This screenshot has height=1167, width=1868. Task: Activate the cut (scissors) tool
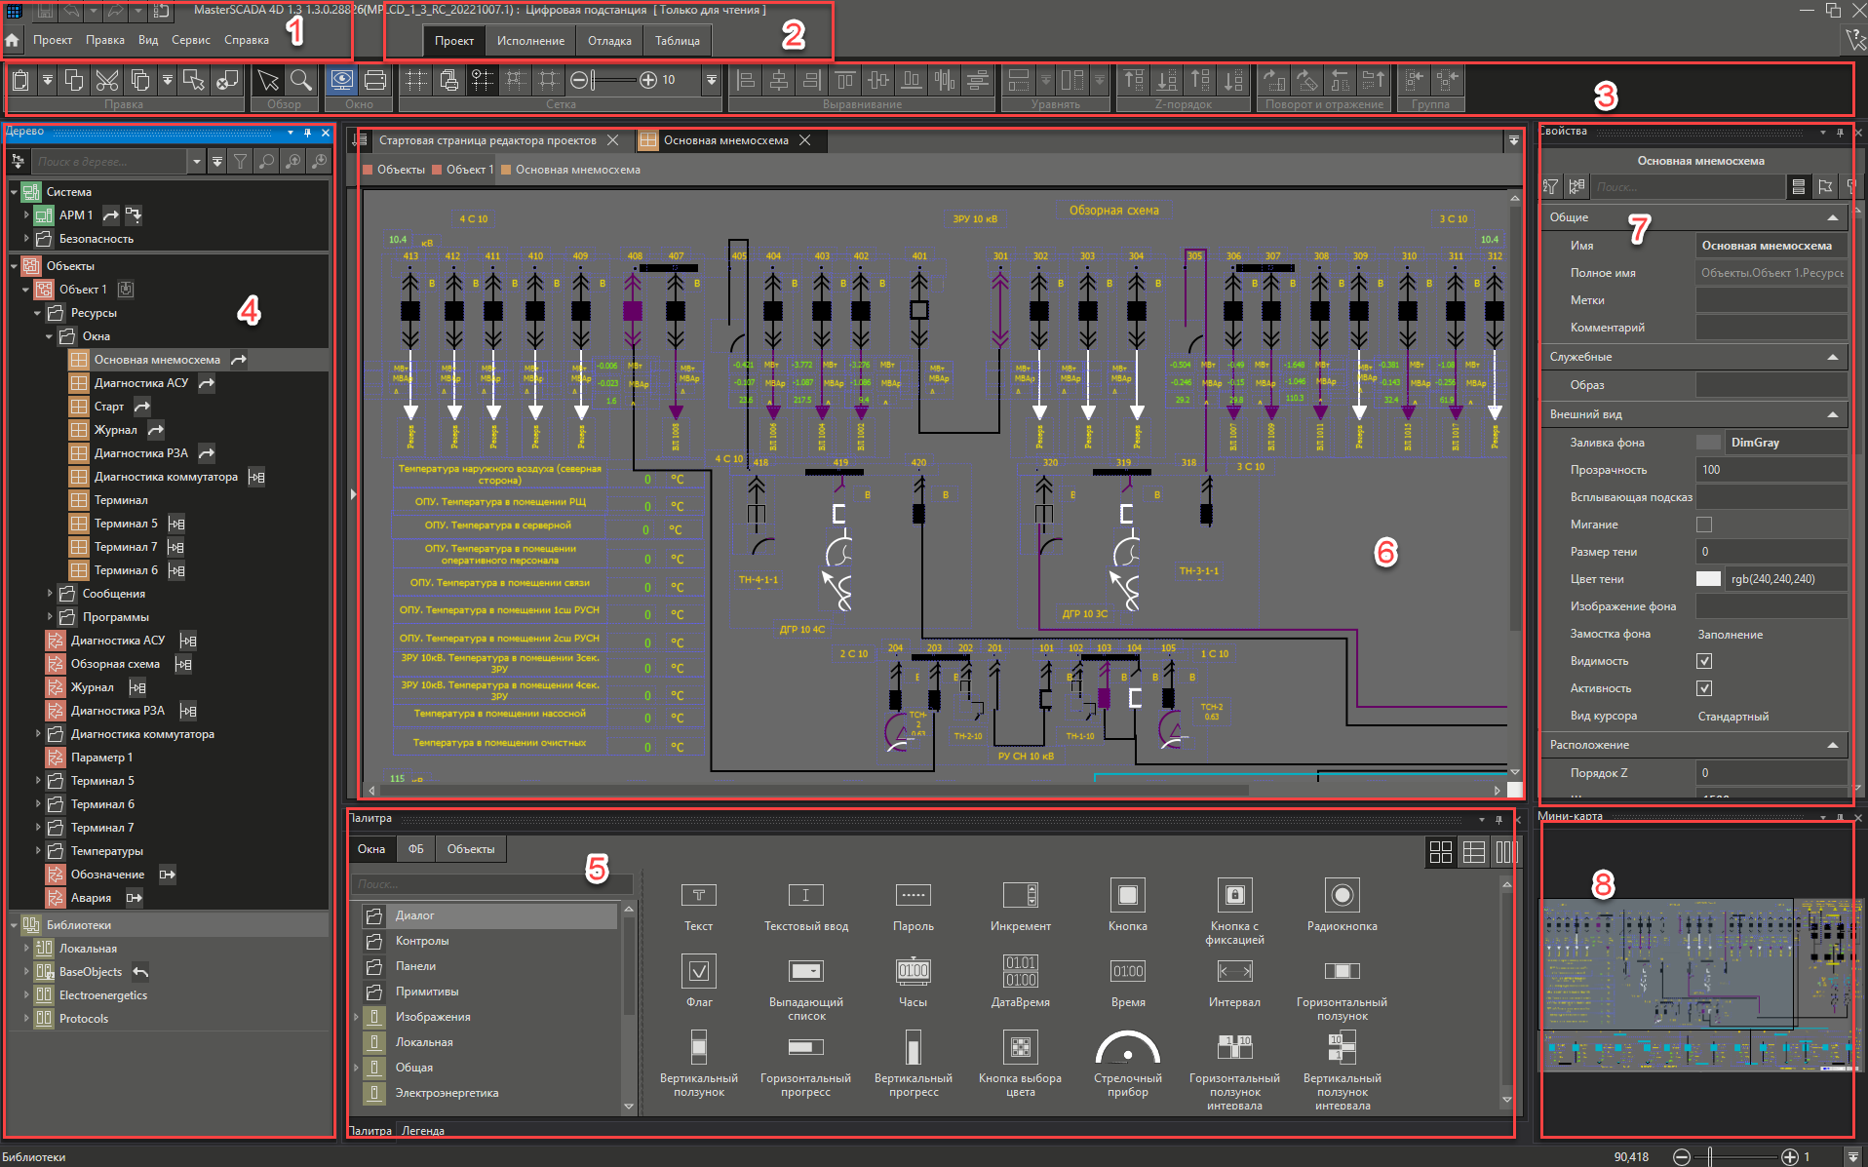[x=107, y=80]
